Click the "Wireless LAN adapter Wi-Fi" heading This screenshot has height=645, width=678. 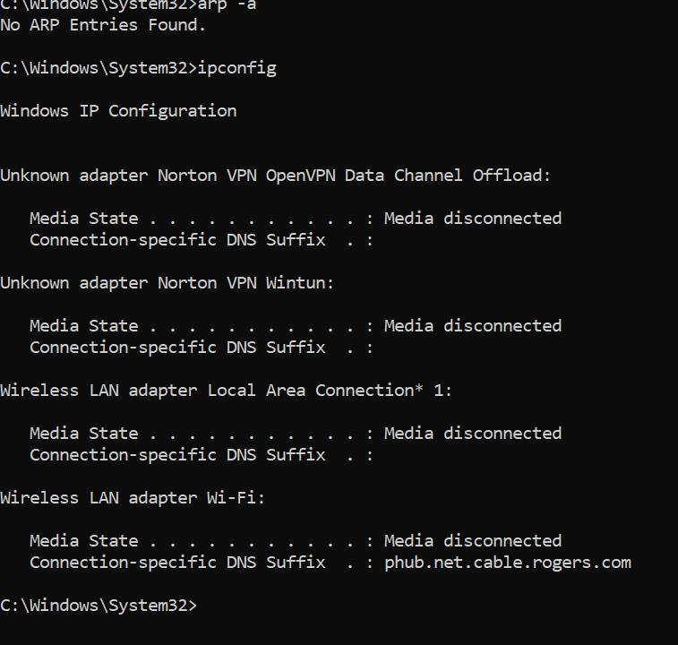(133, 498)
